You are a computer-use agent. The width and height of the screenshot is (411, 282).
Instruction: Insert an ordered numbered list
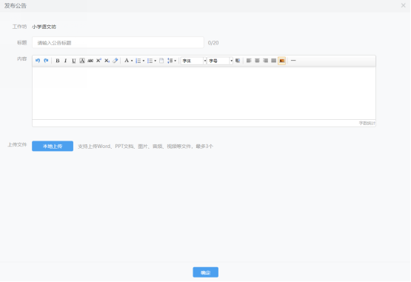pos(138,61)
